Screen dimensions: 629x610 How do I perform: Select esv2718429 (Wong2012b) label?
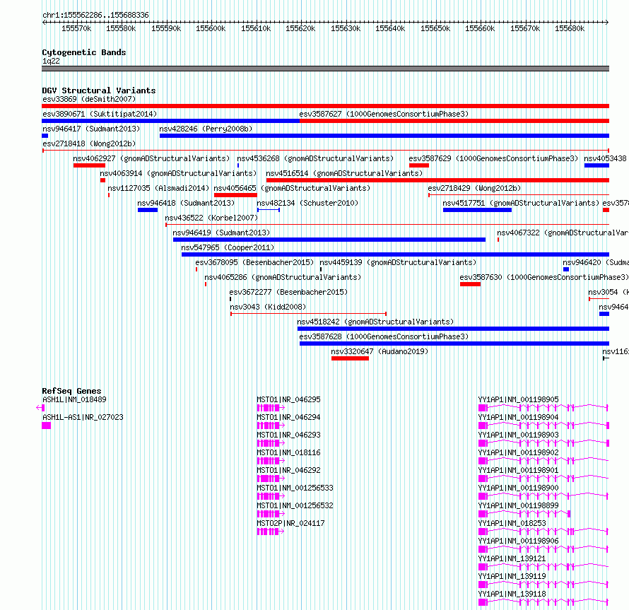coord(474,188)
